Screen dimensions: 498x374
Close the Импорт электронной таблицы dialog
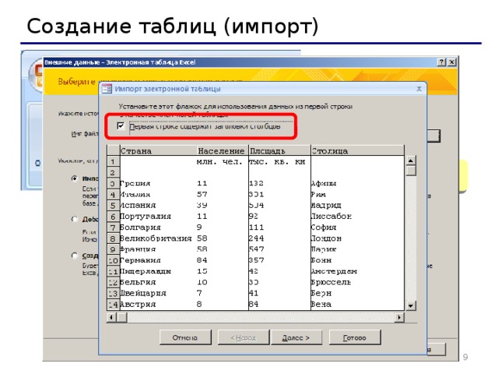[x=419, y=89]
